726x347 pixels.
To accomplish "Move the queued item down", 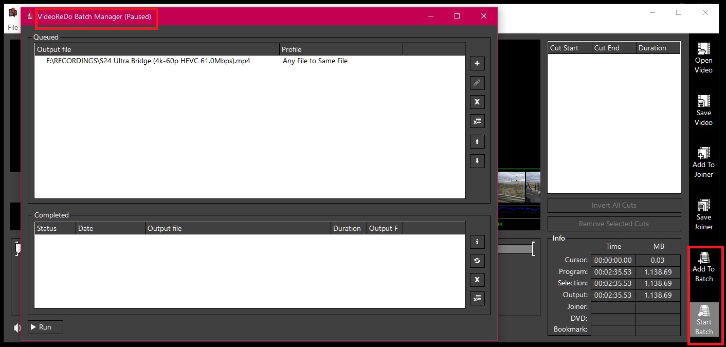I will click(x=477, y=161).
